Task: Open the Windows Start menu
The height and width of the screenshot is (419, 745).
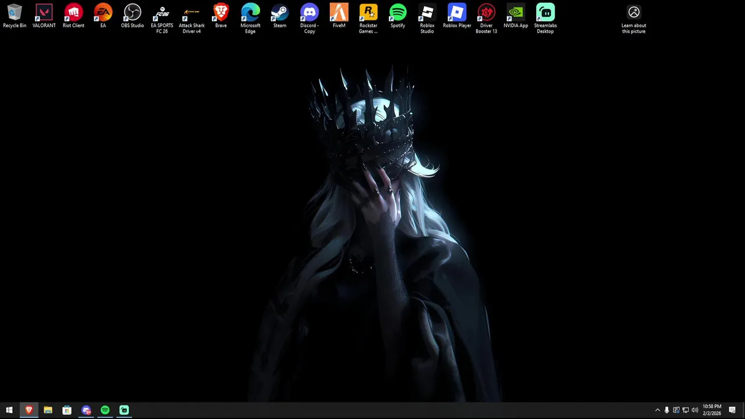Action: coord(9,410)
